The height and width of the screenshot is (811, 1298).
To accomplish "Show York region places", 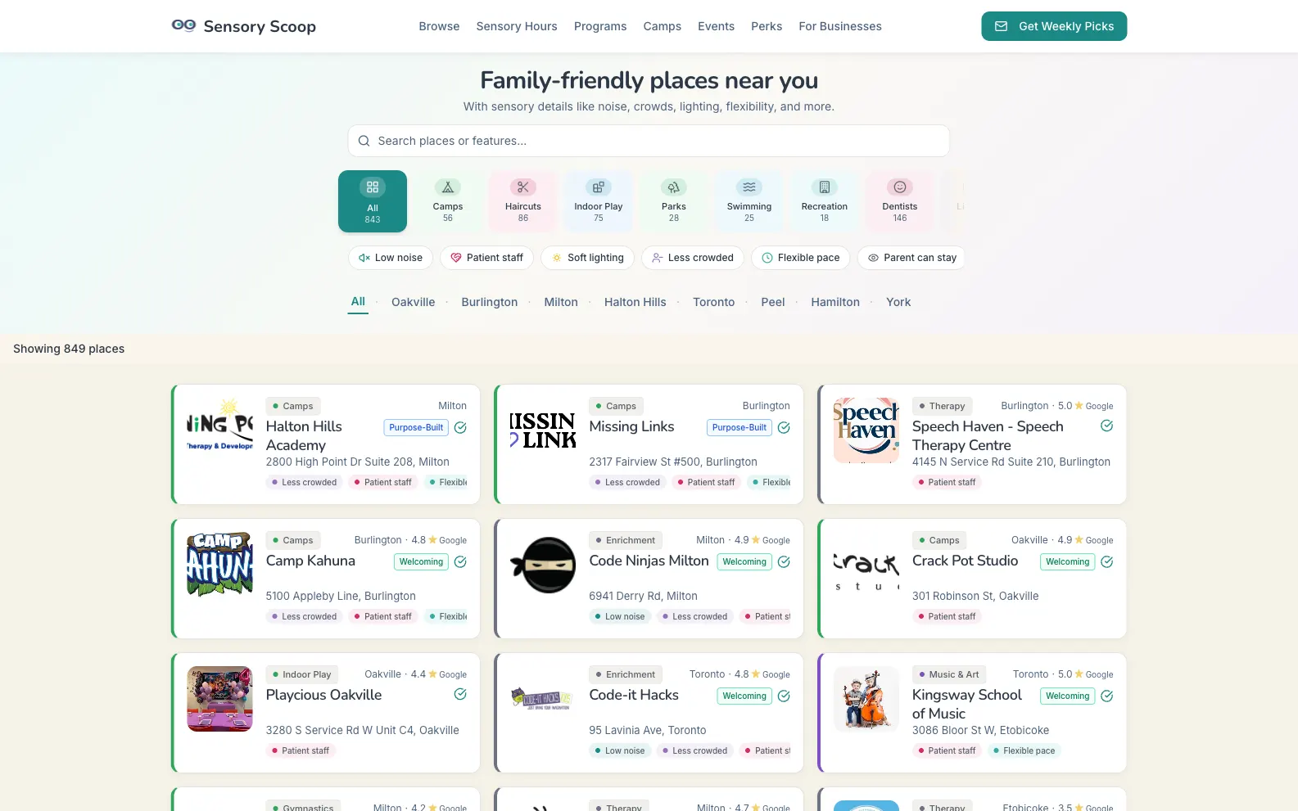I will pos(898,302).
